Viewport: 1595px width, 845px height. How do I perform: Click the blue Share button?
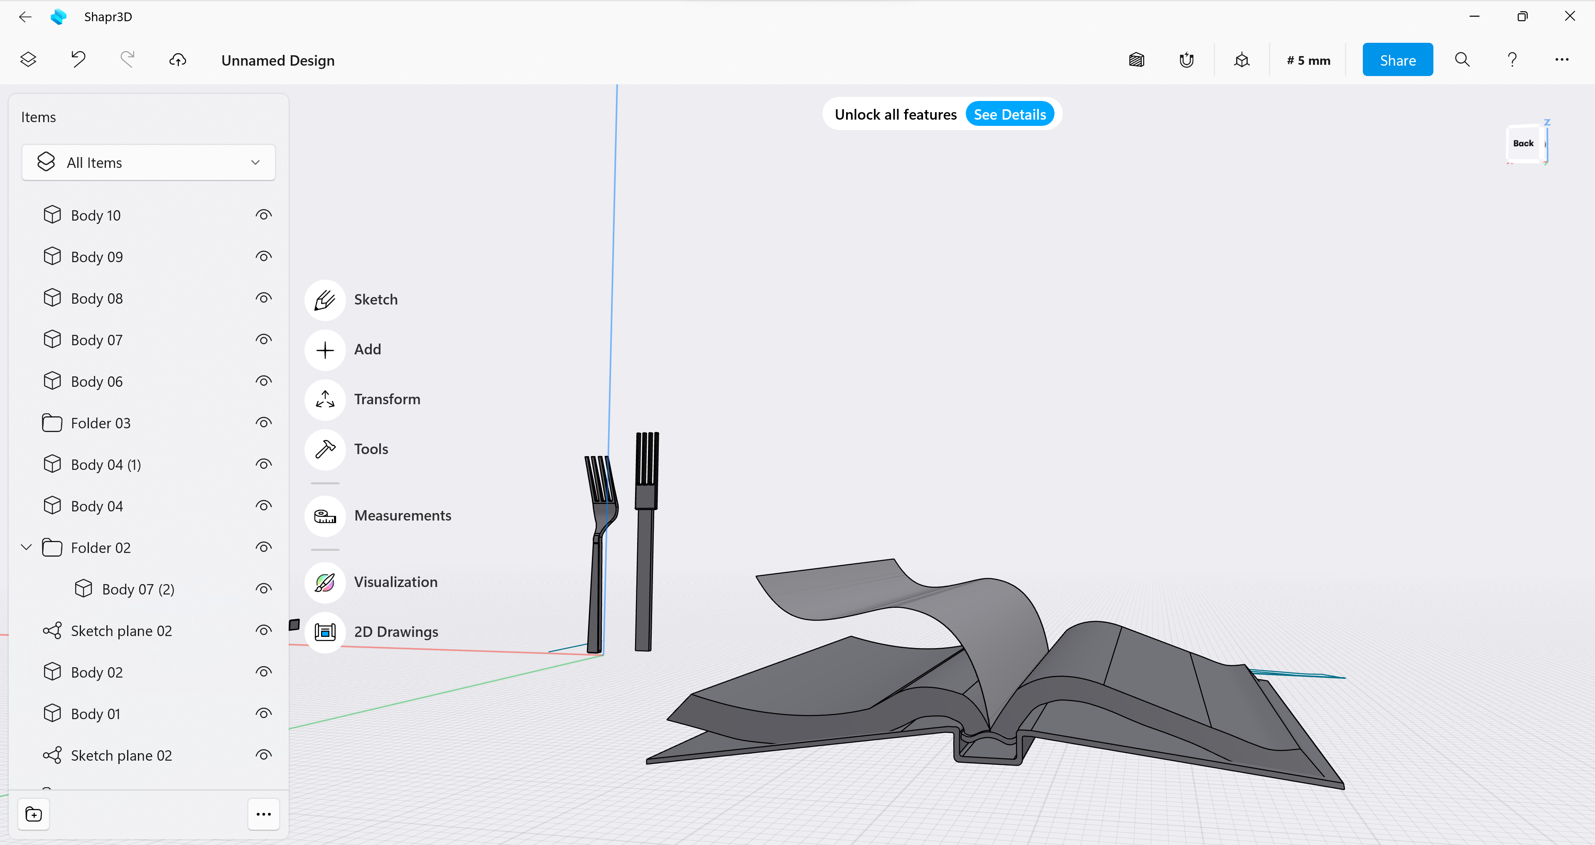point(1397,60)
